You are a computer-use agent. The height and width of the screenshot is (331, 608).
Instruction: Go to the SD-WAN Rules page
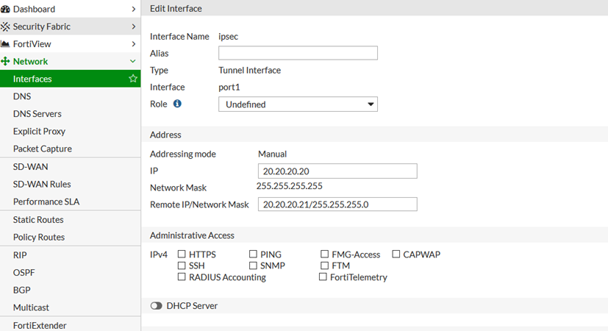(x=42, y=184)
